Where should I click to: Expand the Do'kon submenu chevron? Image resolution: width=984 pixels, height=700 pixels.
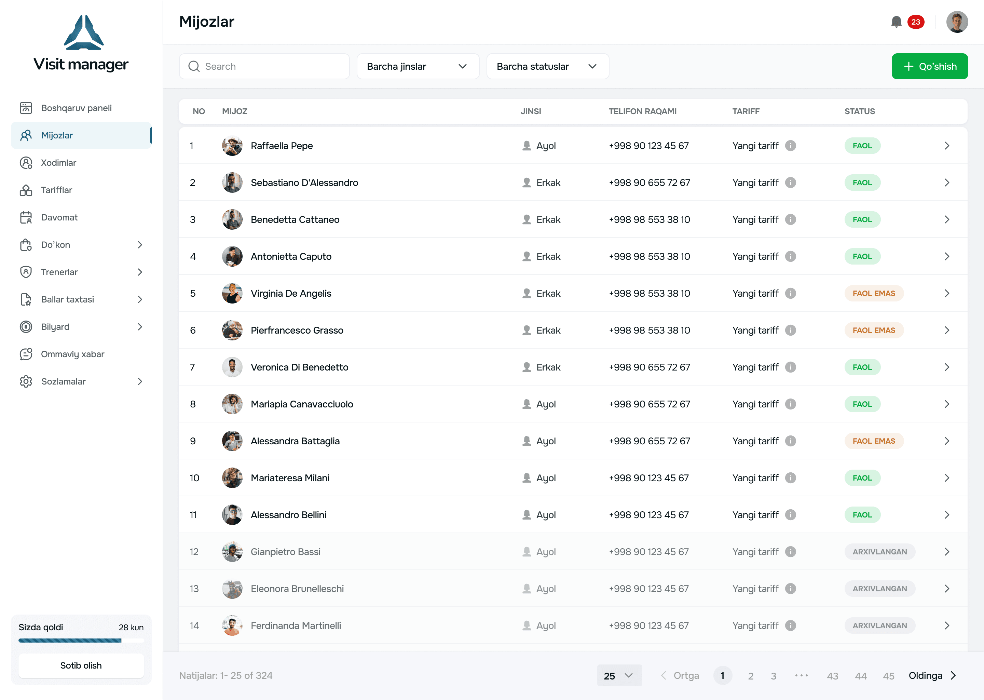tap(140, 245)
